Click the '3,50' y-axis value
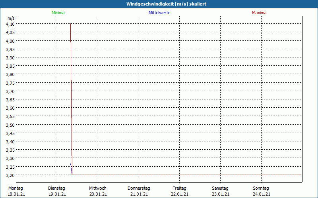 tap(10, 125)
